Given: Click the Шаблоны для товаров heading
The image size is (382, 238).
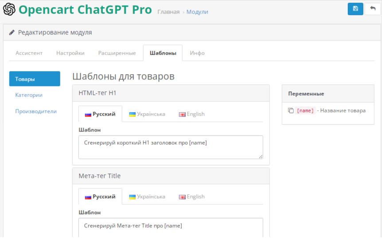Looking at the screenshot, I should 123,76.
